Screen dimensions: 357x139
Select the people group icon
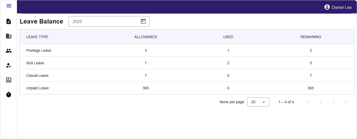(9, 51)
